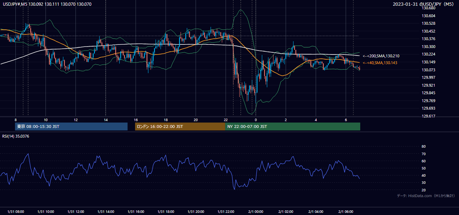Screen dimensions: 459x215
Task: Click the 130.300 price axis label
Action: [x=428, y=47]
